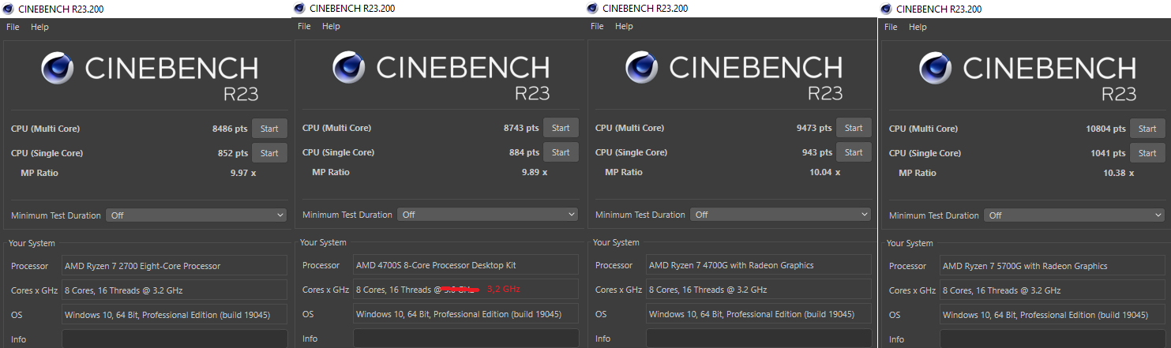Viewport: 1171px width, 348px height.
Task: Start Multi Core test beside 9473 pts score
Action: tap(854, 128)
